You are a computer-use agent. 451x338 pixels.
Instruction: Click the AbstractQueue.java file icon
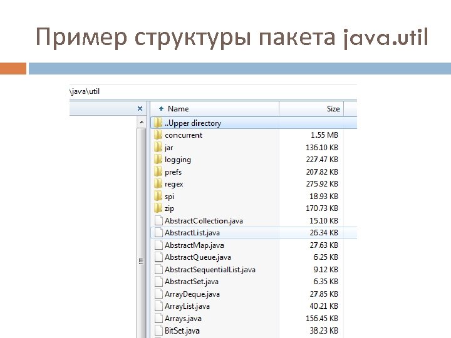[158, 257]
